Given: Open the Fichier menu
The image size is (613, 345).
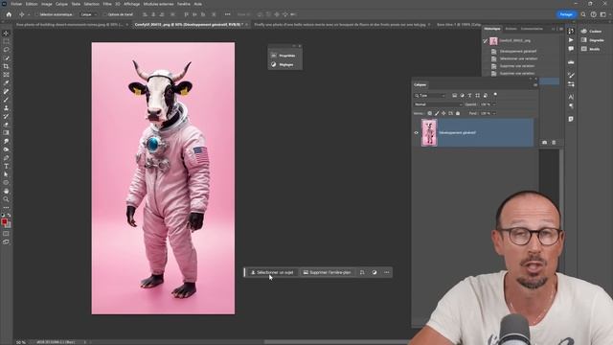Looking at the screenshot, I should pyautogui.click(x=16, y=4).
